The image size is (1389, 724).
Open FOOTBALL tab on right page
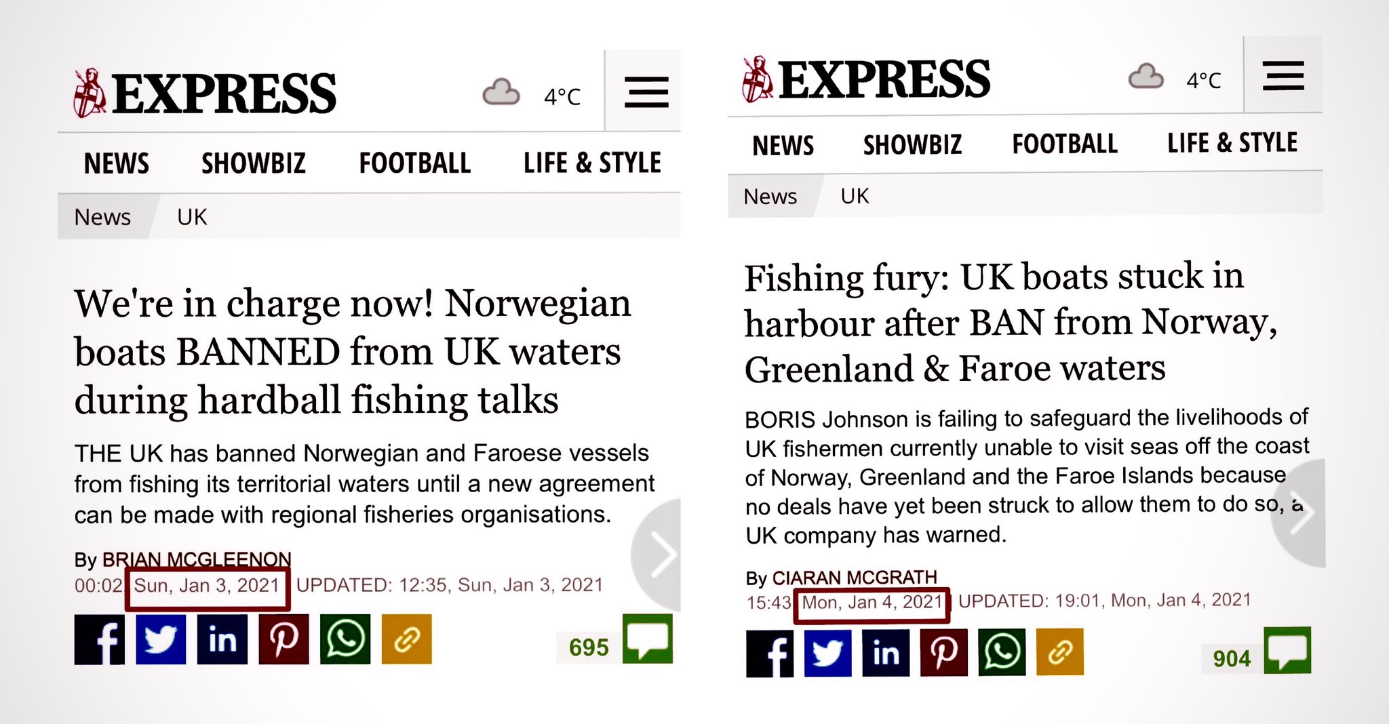[1065, 144]
